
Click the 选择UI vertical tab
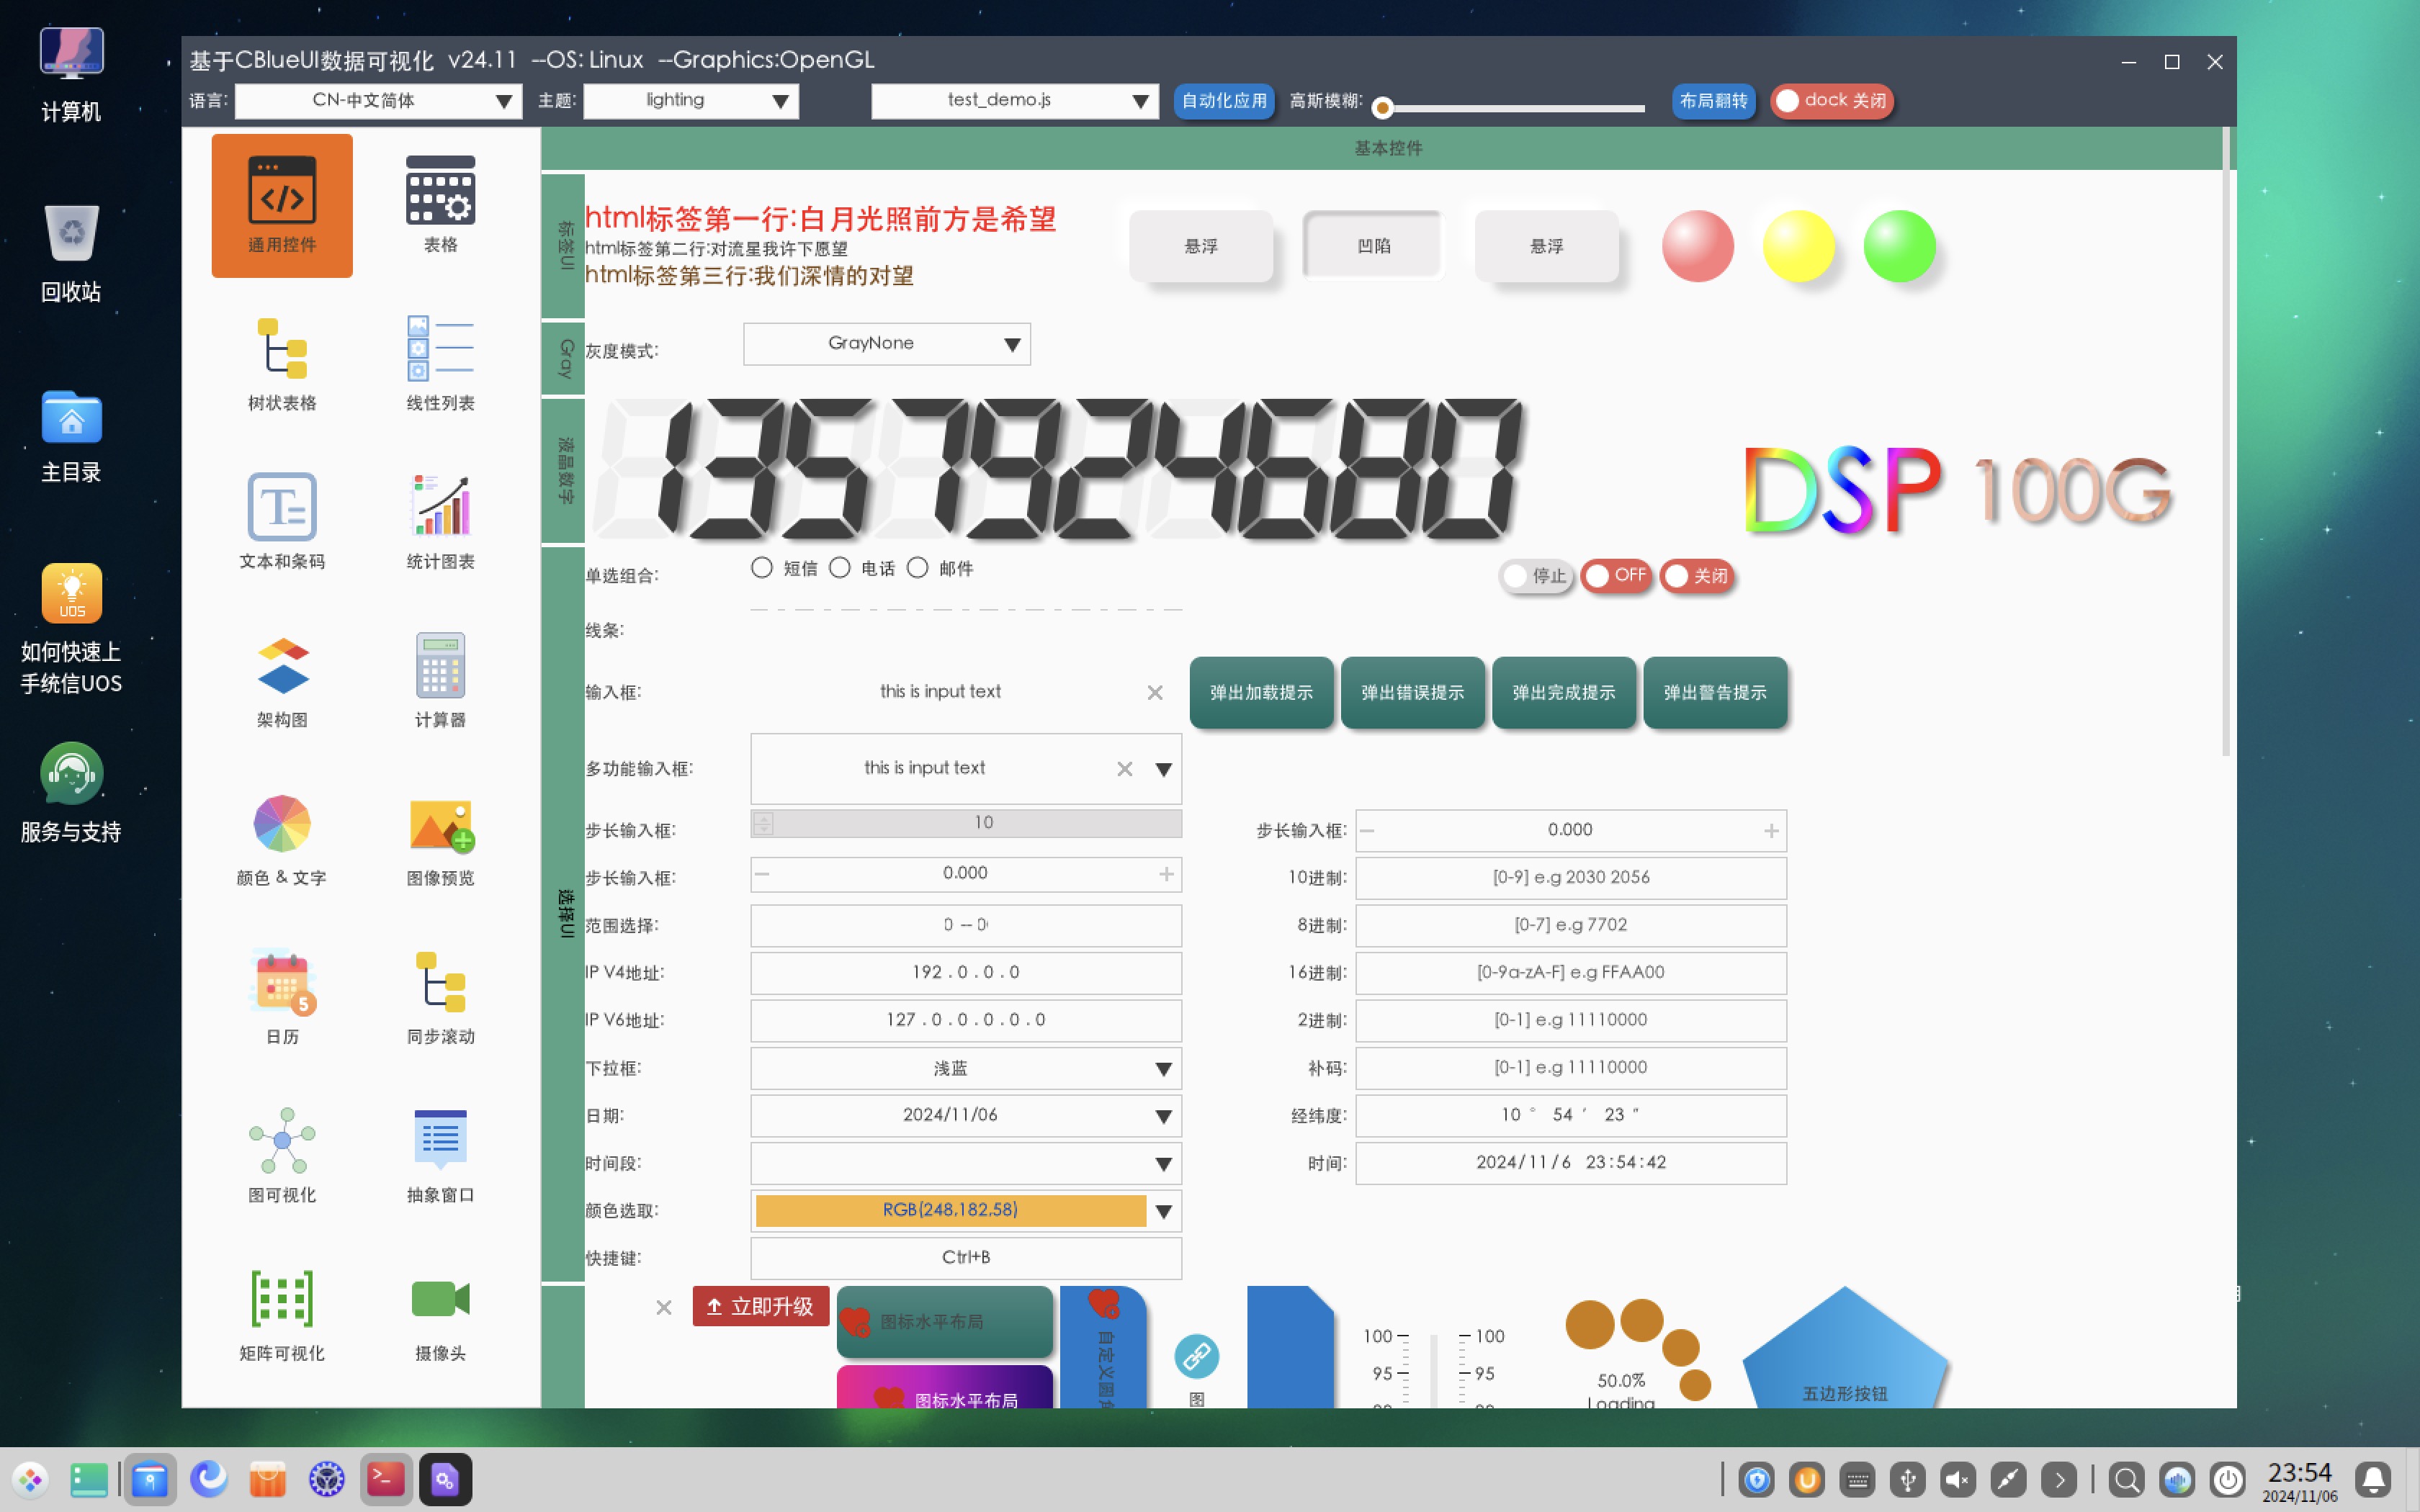564,912
